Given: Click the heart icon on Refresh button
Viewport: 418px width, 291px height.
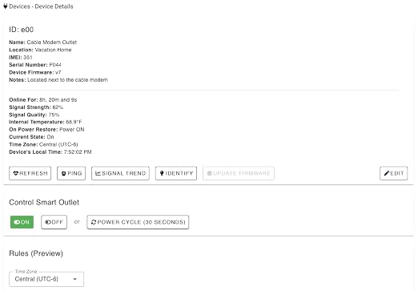Looking at the screenshot, I should pos(16,173).
